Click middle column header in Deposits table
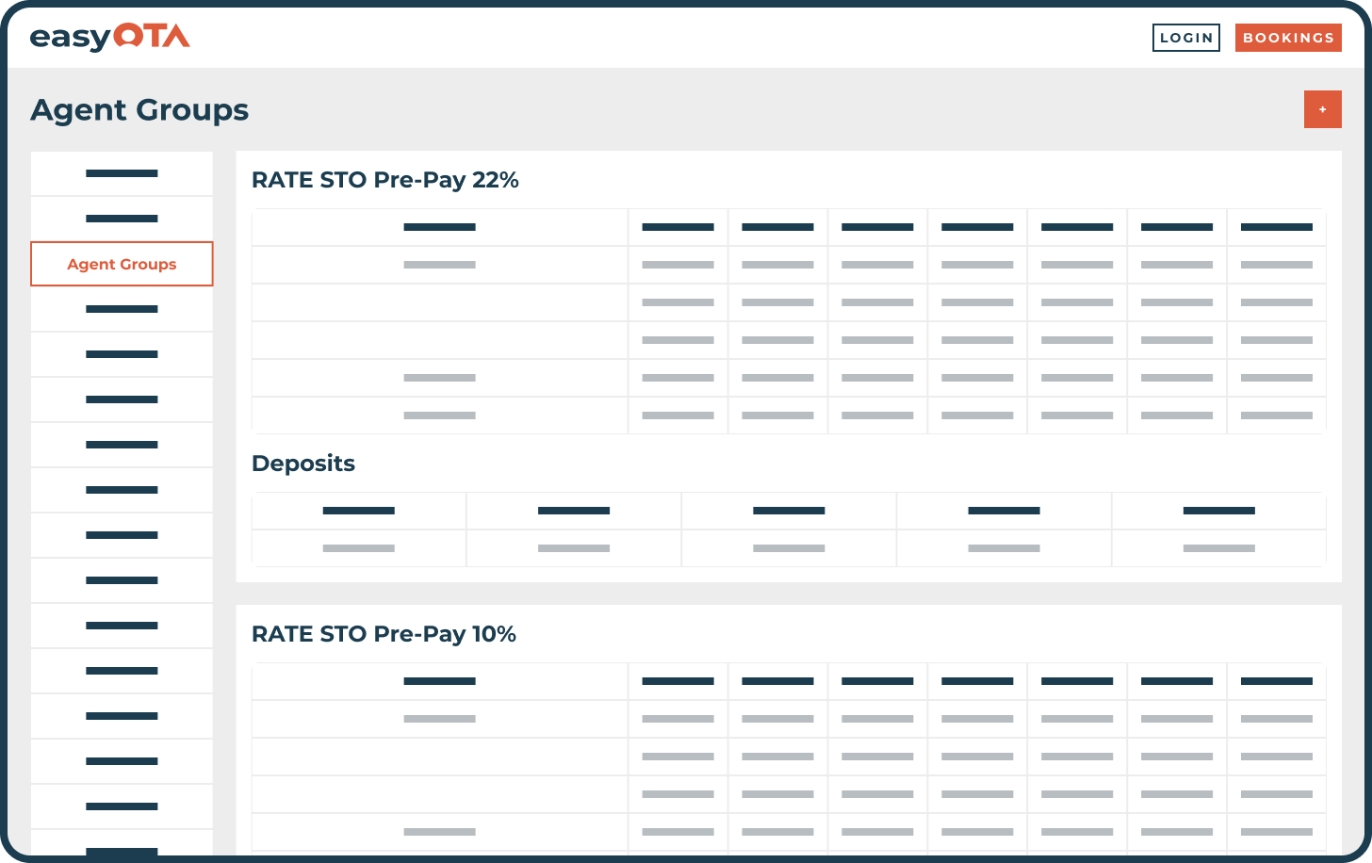Viewport: 1372px width, 863px height. 789,511
